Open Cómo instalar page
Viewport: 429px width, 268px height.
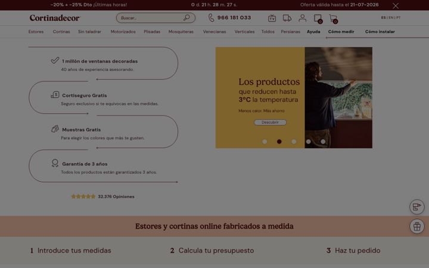point(380,32)
